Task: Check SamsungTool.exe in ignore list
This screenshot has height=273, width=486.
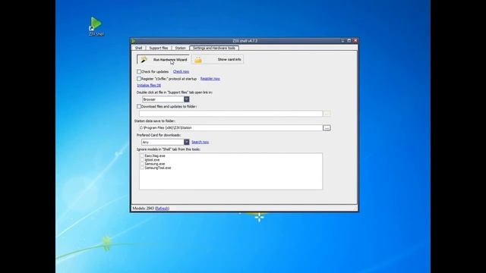Action: pos(142,168)
